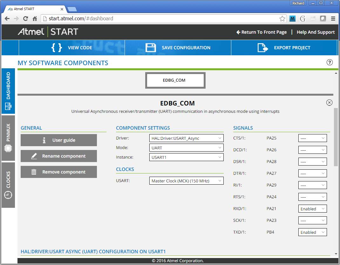Close EDBG_COM panel with X icon
Viewport: 340px width, 265px height.
329,103
